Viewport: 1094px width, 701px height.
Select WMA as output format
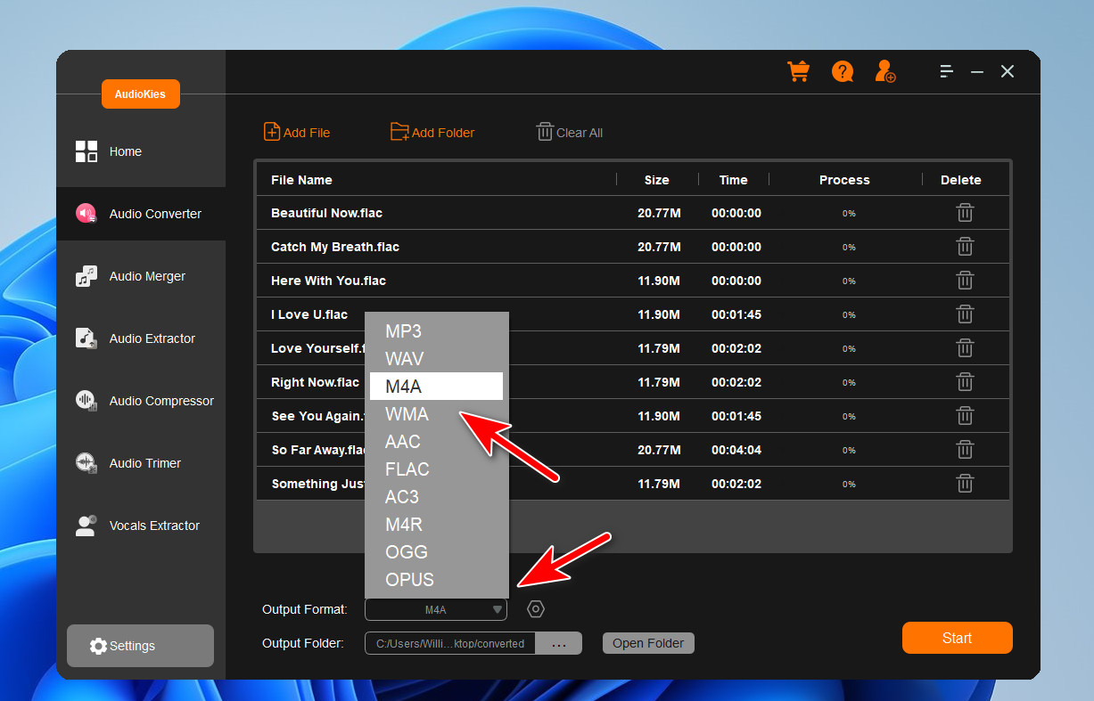click(437, 414)
